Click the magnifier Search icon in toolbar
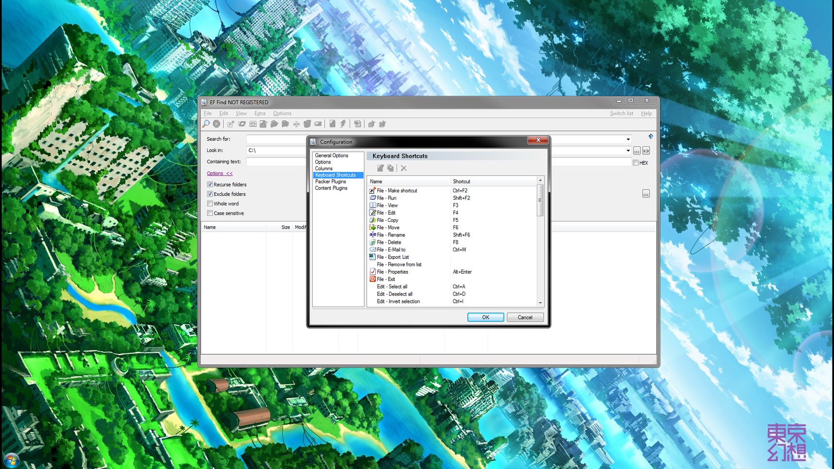 206,124
